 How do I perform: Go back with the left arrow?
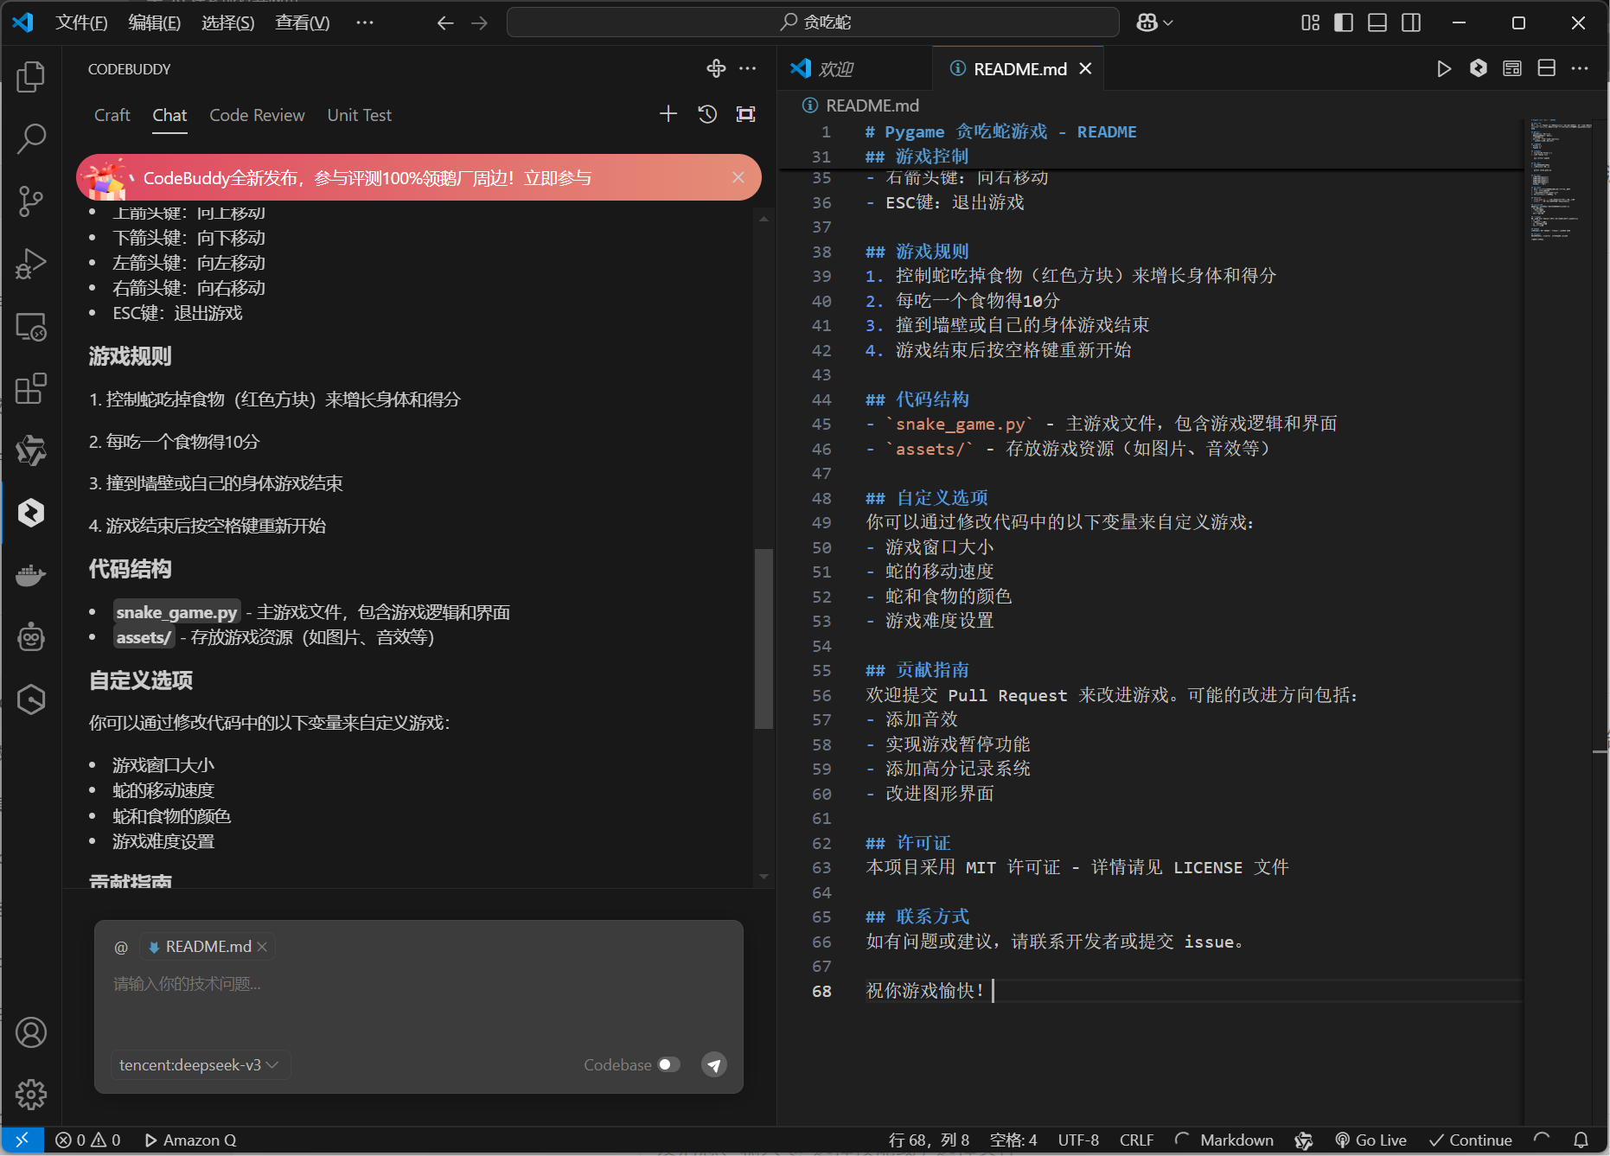(x=445, y=23)
